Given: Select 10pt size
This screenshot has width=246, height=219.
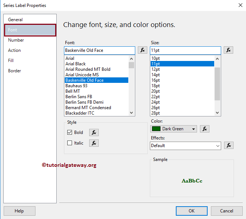Looking at the screenshot, I should (x=182, y=58).
